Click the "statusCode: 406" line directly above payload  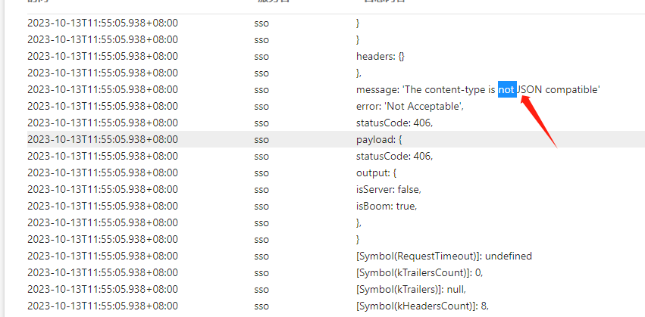pos(394,123)
